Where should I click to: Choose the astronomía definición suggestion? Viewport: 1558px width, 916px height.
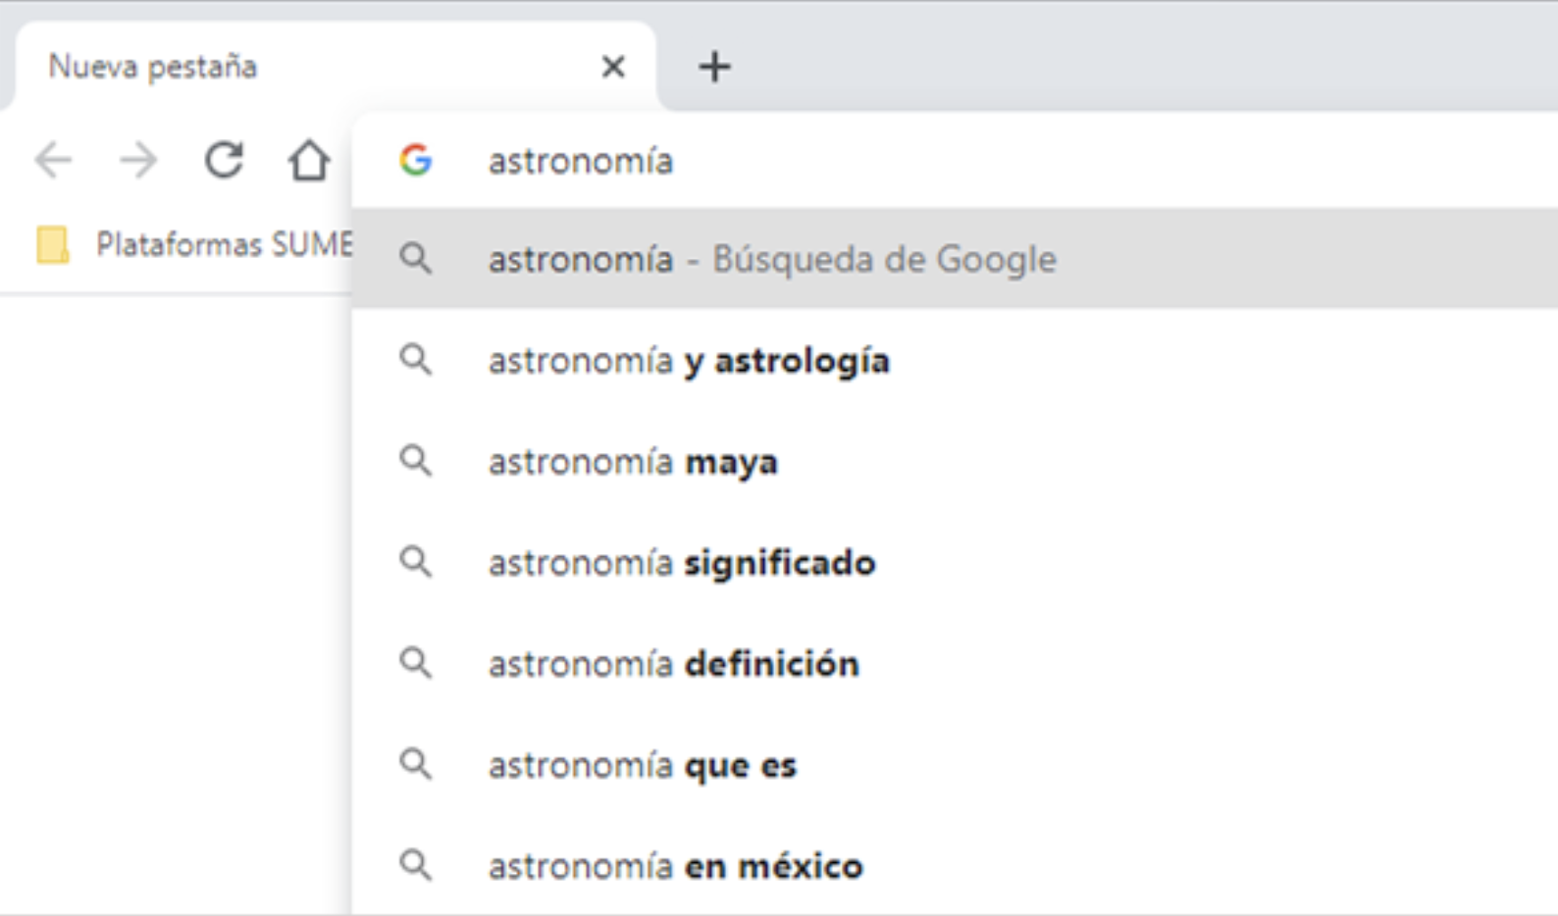point(955,664)
